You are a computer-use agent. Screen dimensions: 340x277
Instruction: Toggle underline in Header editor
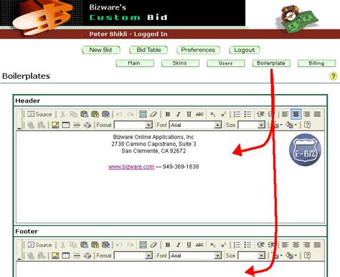[189, 114]
